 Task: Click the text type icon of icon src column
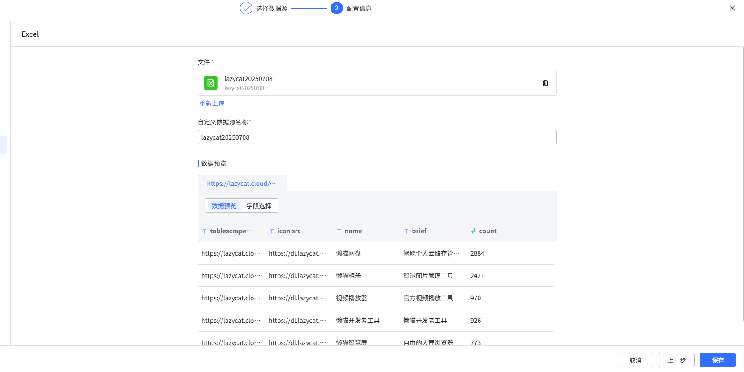tap(272, 231)
